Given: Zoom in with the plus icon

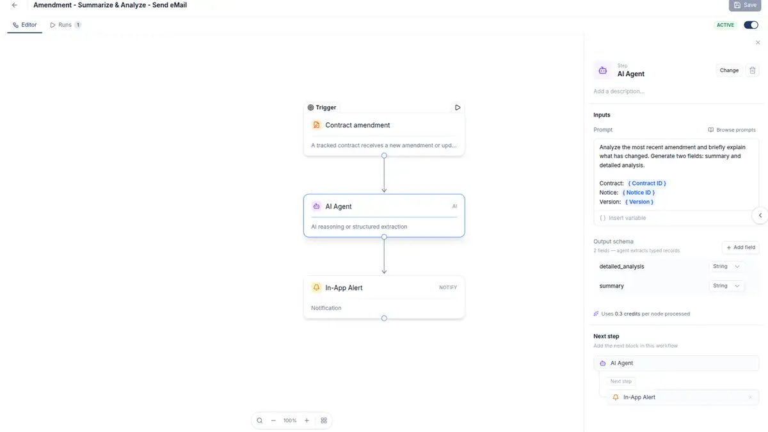Looking at the screenshot, I should tap(307, 420).
